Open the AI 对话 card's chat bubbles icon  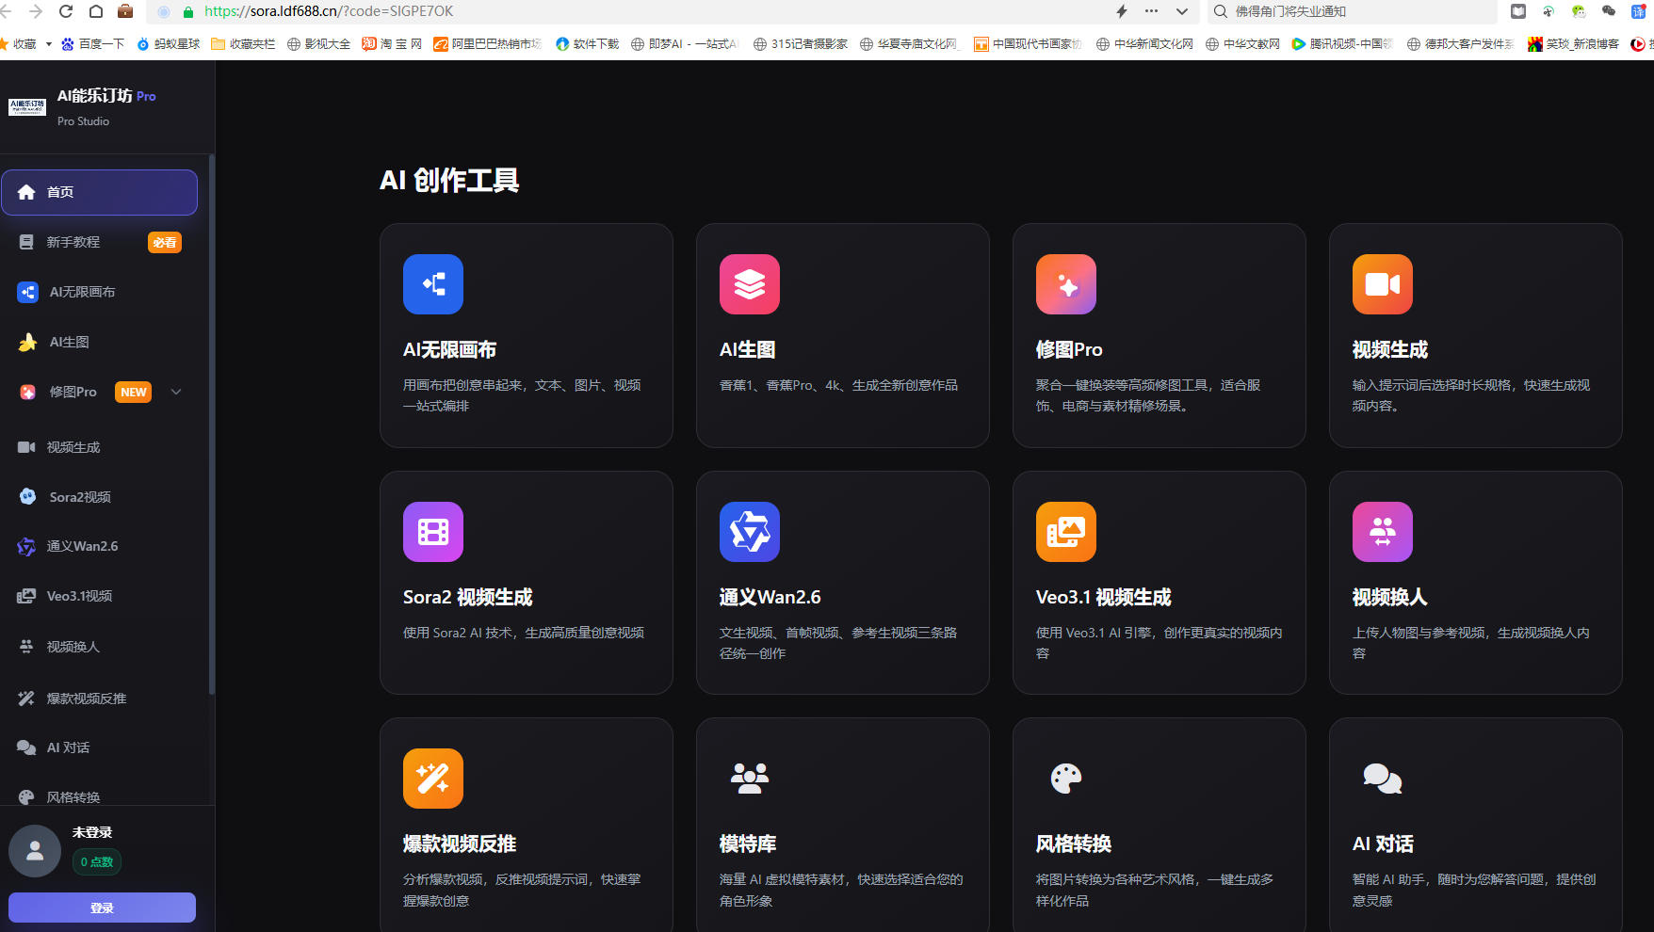[1383, 779]
